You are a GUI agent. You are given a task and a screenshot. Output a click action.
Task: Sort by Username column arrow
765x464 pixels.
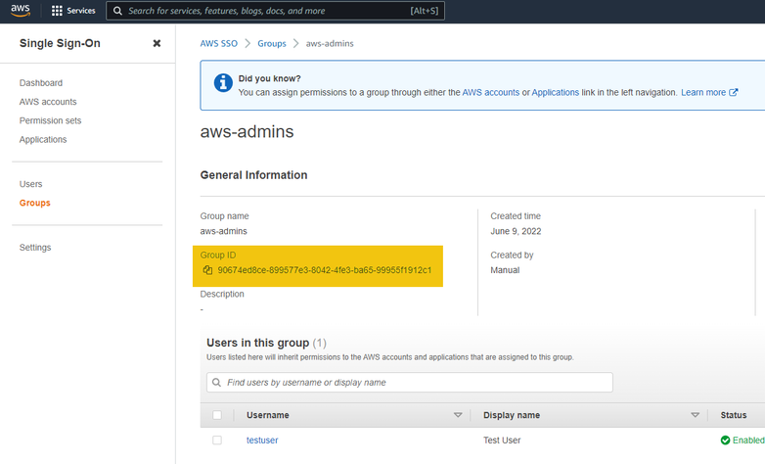point(458,415)
